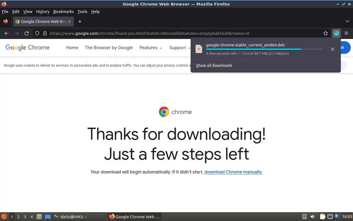Select Firefox Google Chrome Web taskbar entry

tap(135, 217)
